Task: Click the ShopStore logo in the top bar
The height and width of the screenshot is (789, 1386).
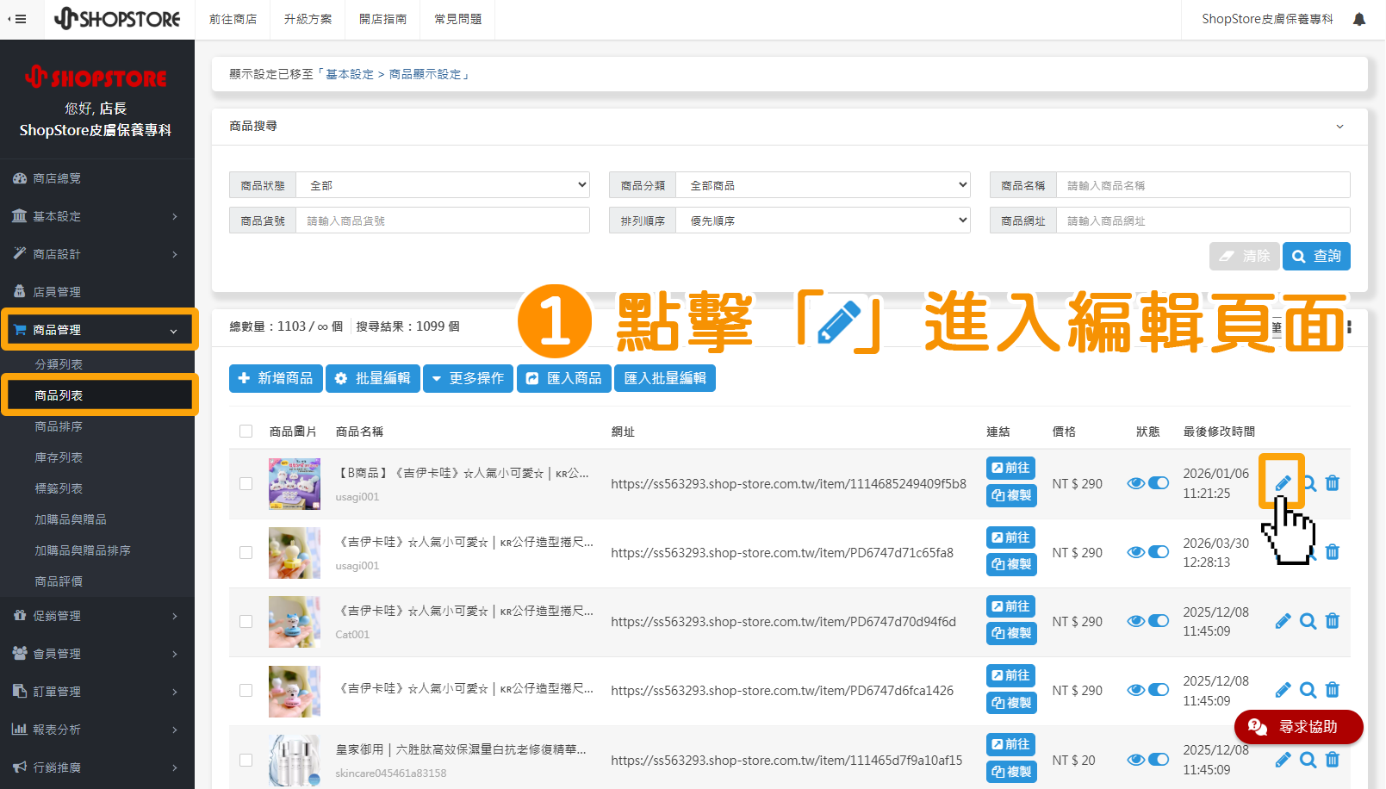Action: (118, 19)
